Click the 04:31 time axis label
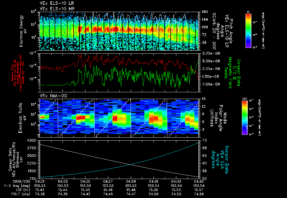This screenshot has width=287, height=198. pos(154,181)
